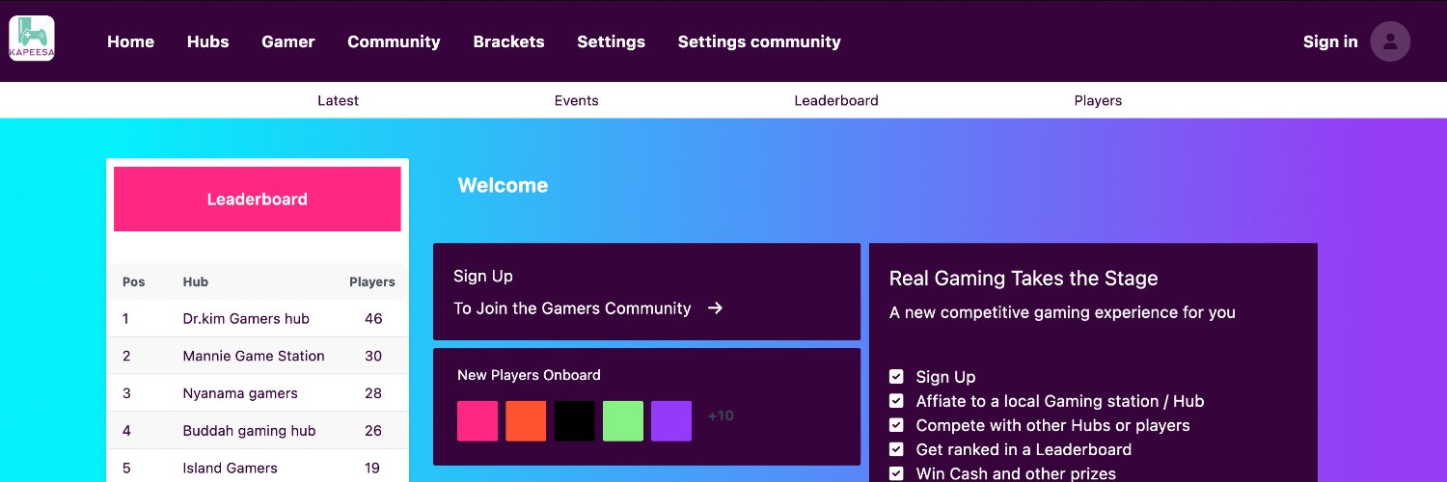Click A new competitive gaming experience text

coord(1062,312)
